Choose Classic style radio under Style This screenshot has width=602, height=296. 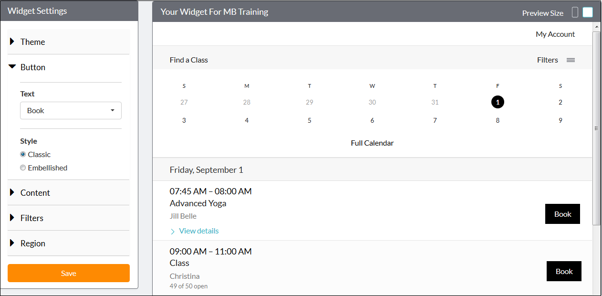[x=22, y=154]
